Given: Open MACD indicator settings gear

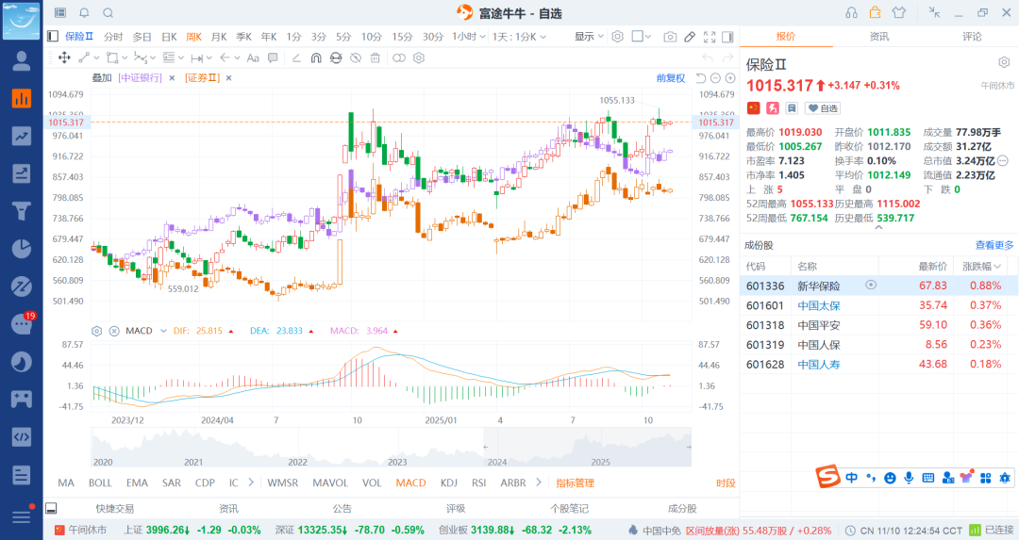Looking at the screenshot, I should pyautogui.click(x=96, y=331).
